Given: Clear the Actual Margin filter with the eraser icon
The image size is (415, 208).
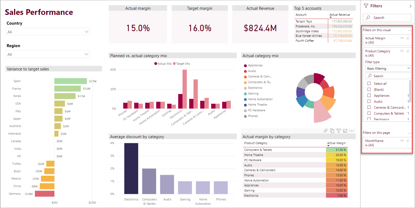Looking at the screenshot, I should 408,38.
